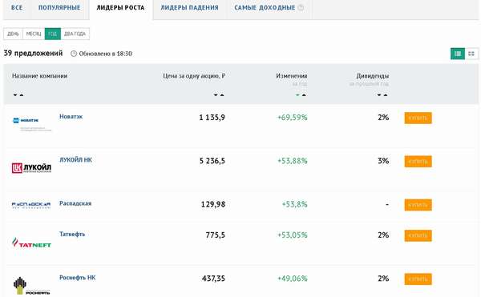This screenshot has height=297, width=481.
Task: Select the Месяц period toggle
Action: [x=34, y=34]
